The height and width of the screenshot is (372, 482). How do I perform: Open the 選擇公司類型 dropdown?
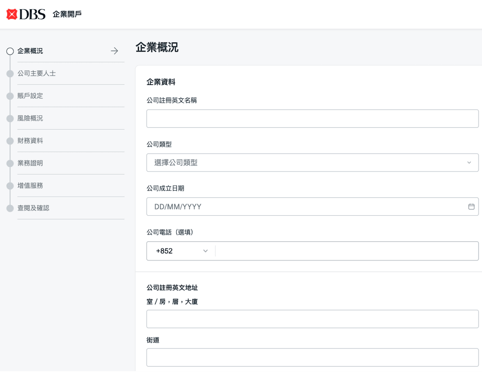click(x=312, y=163)
